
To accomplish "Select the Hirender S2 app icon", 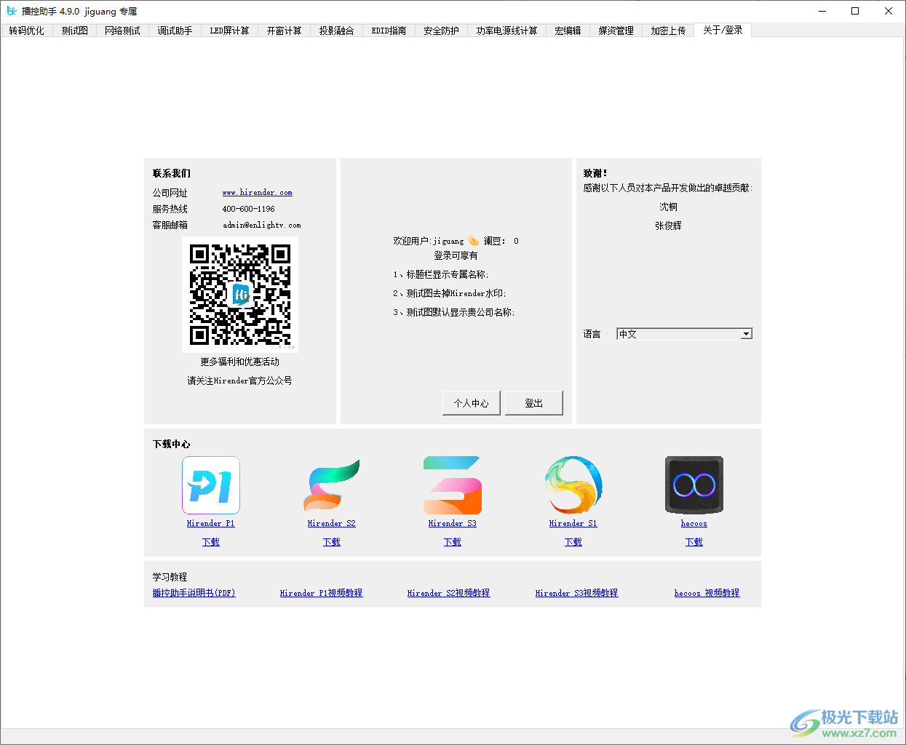I will tap(331, 485).
